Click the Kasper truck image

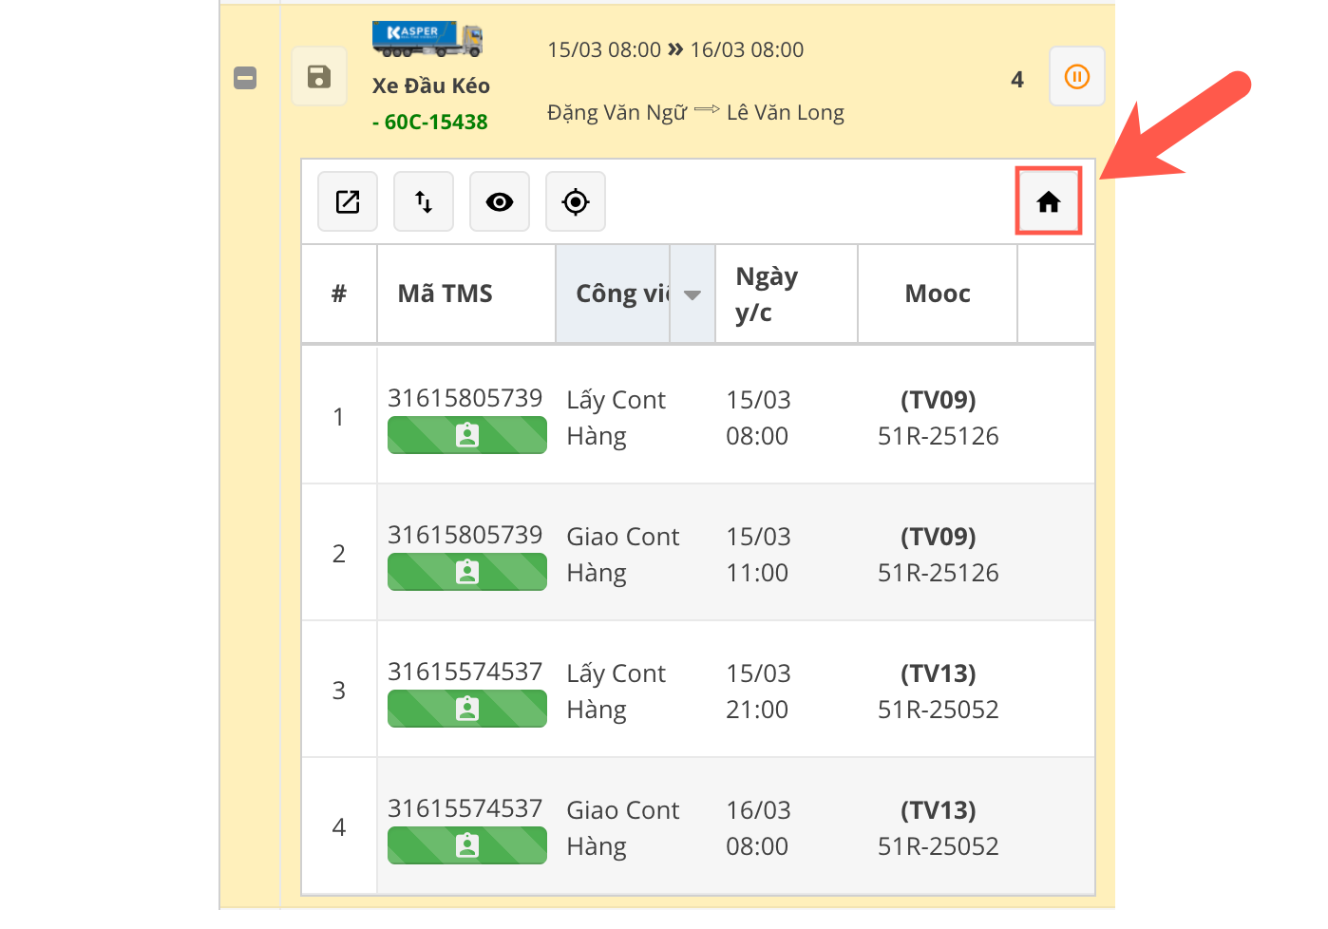coord(427,39)
